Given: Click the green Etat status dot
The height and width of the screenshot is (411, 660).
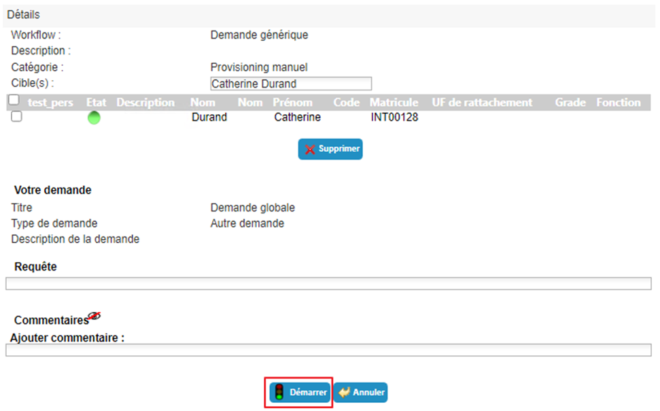Looking at the screenshot, I should pos(94,118).
